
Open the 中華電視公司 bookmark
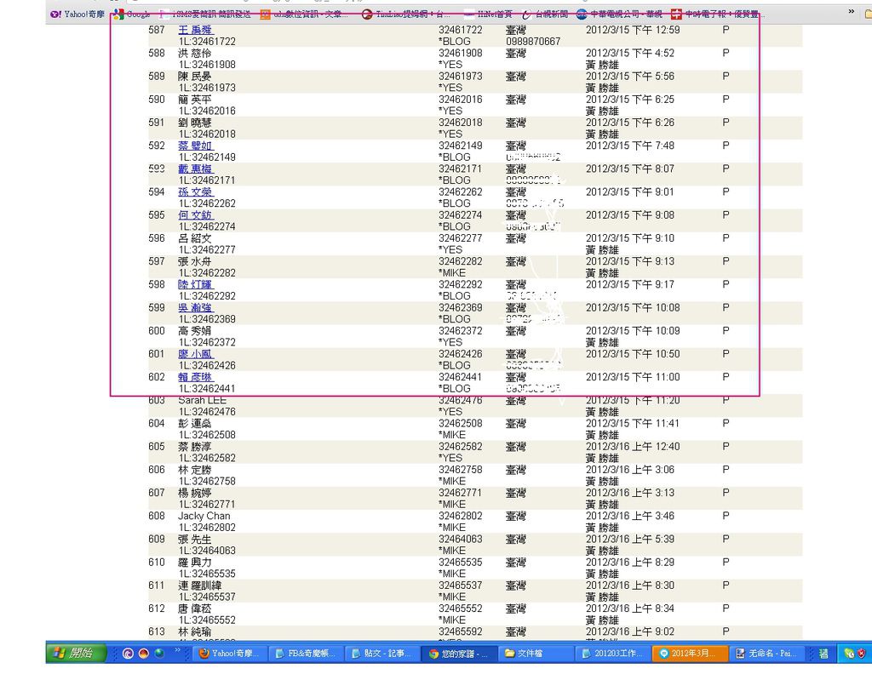click(x=620, y=14)
